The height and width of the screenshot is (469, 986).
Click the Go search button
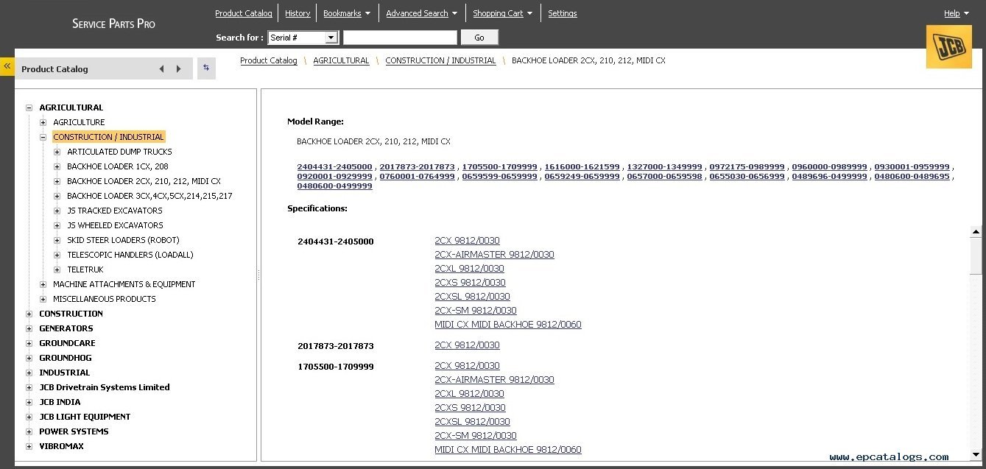tap(479, 38)
